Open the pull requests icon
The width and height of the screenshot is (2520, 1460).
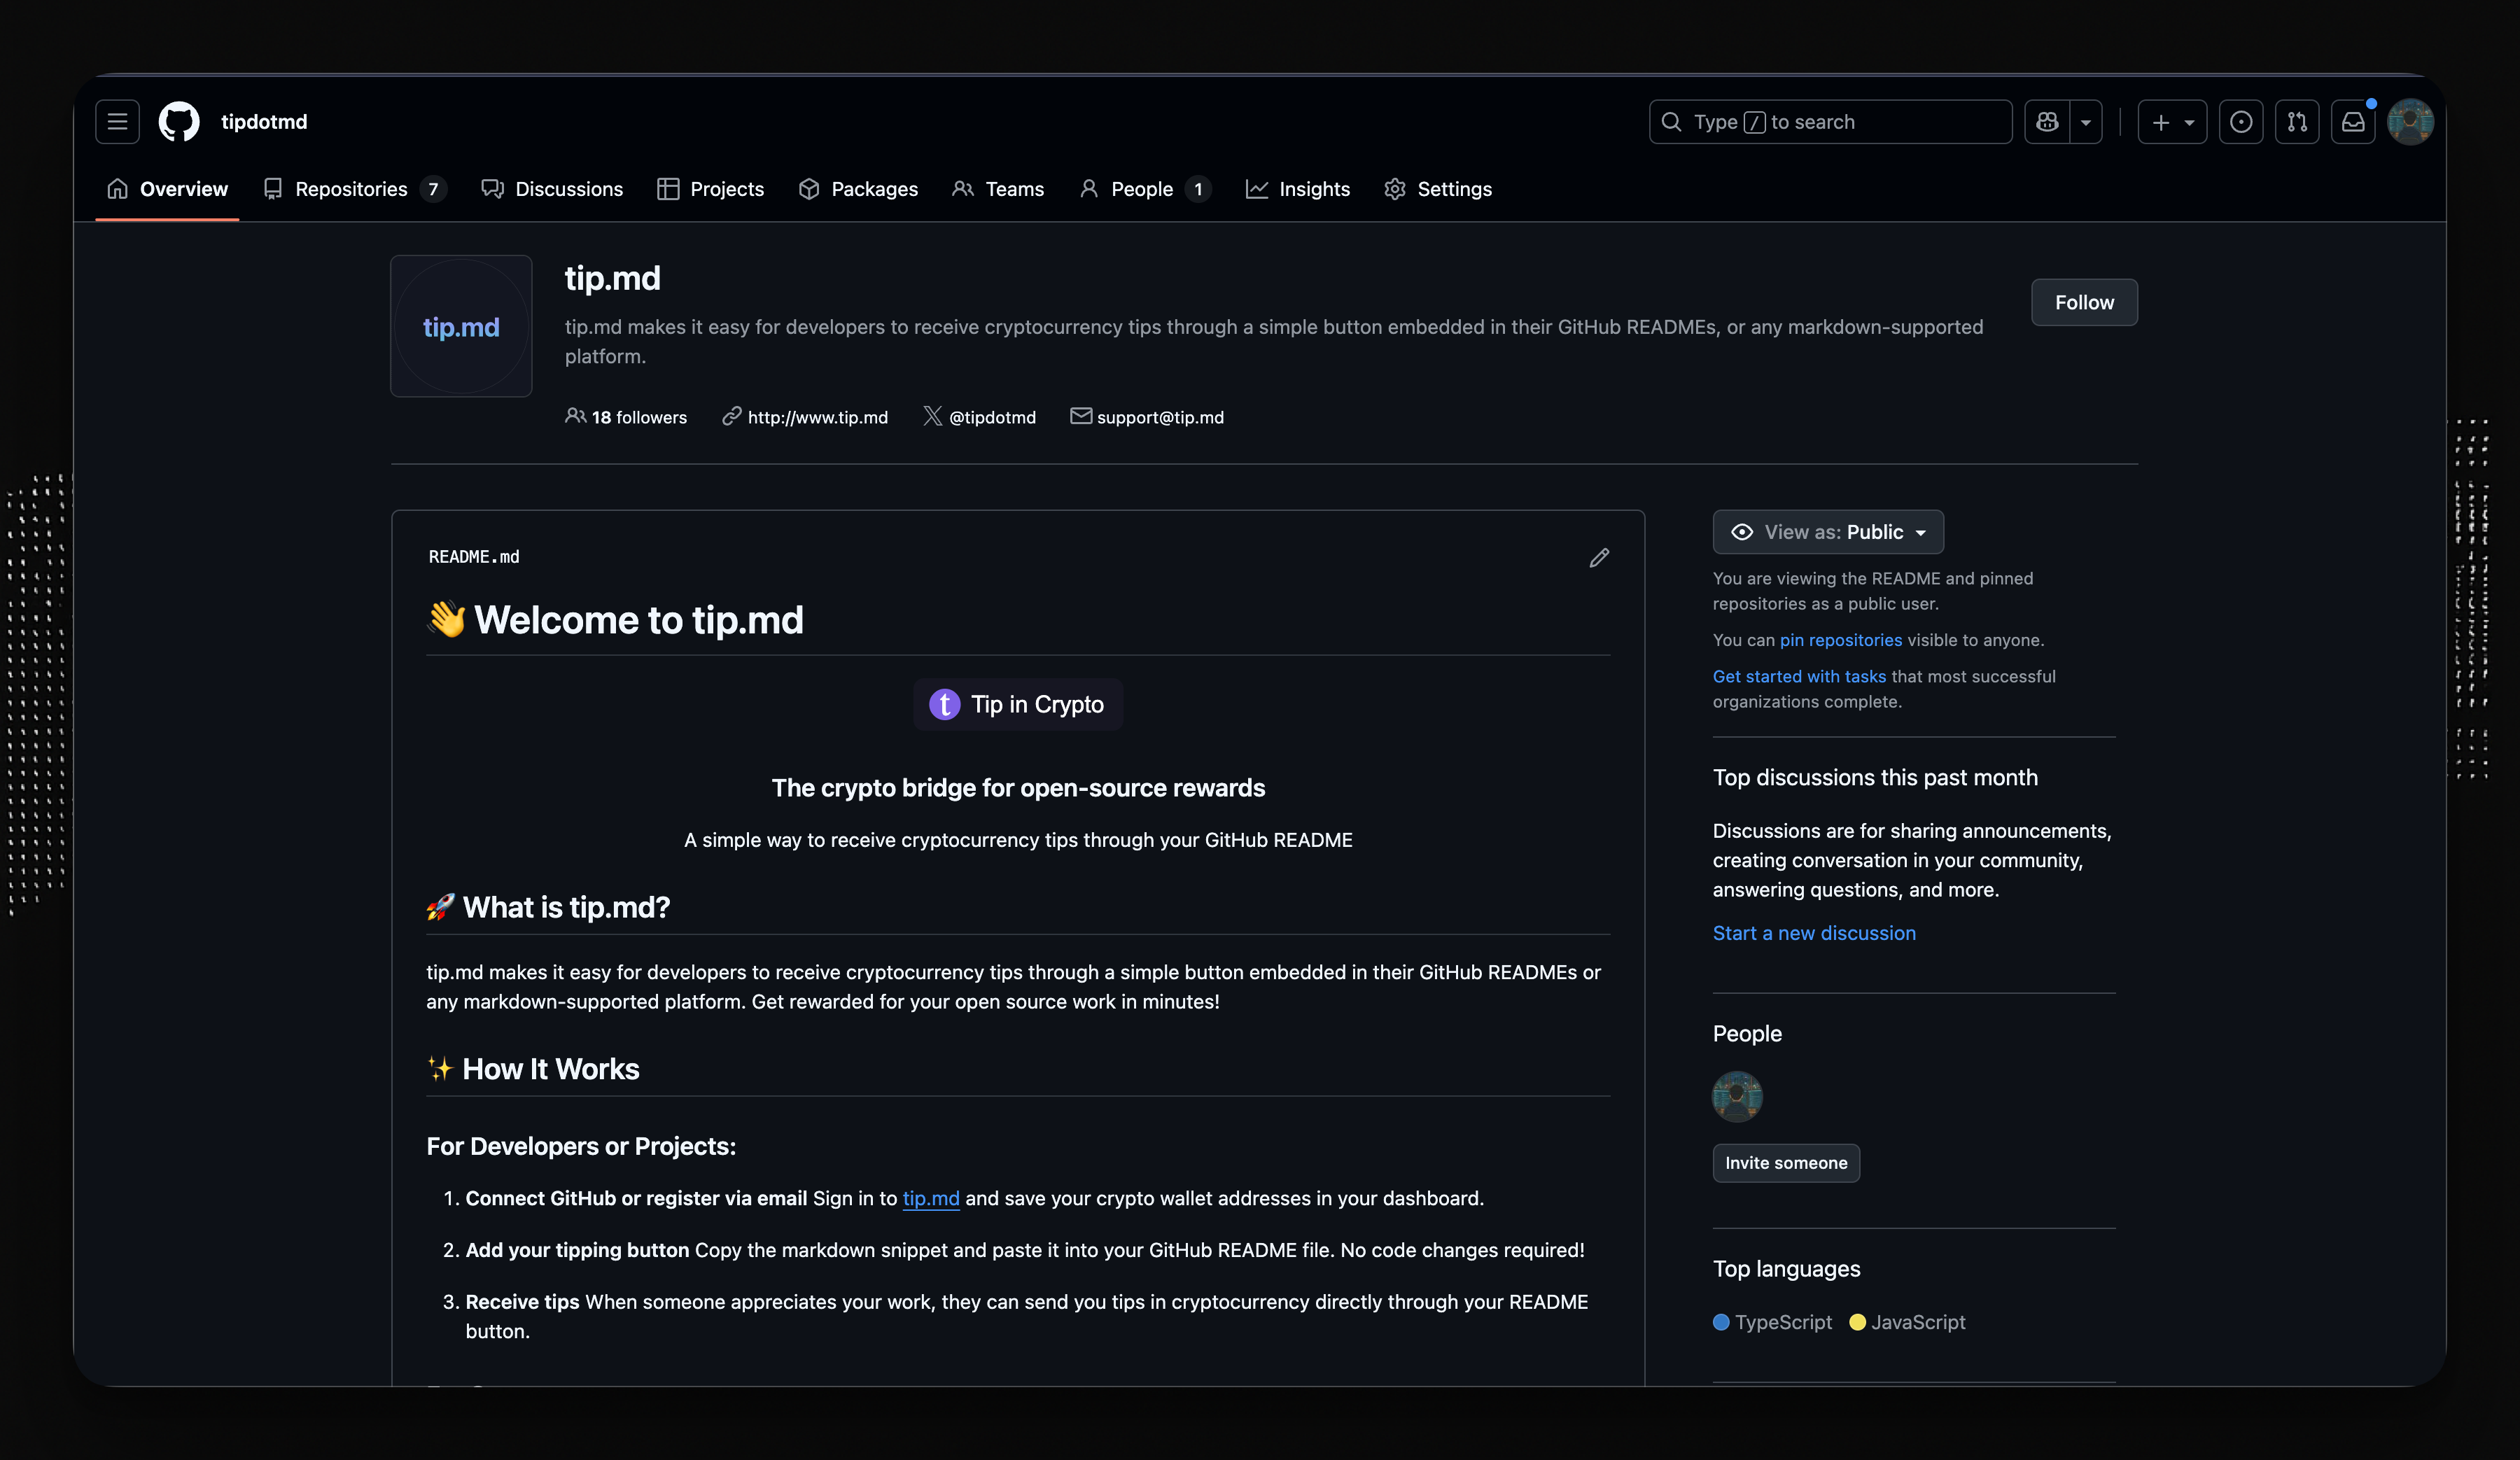click(2297, 122)
